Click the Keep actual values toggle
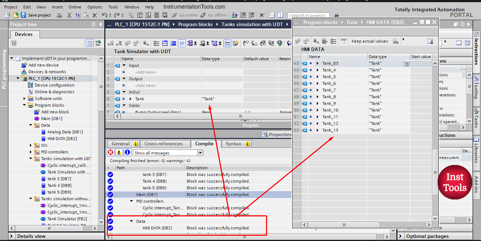Screen dimensions: 481x241 [x=370, y=41]
